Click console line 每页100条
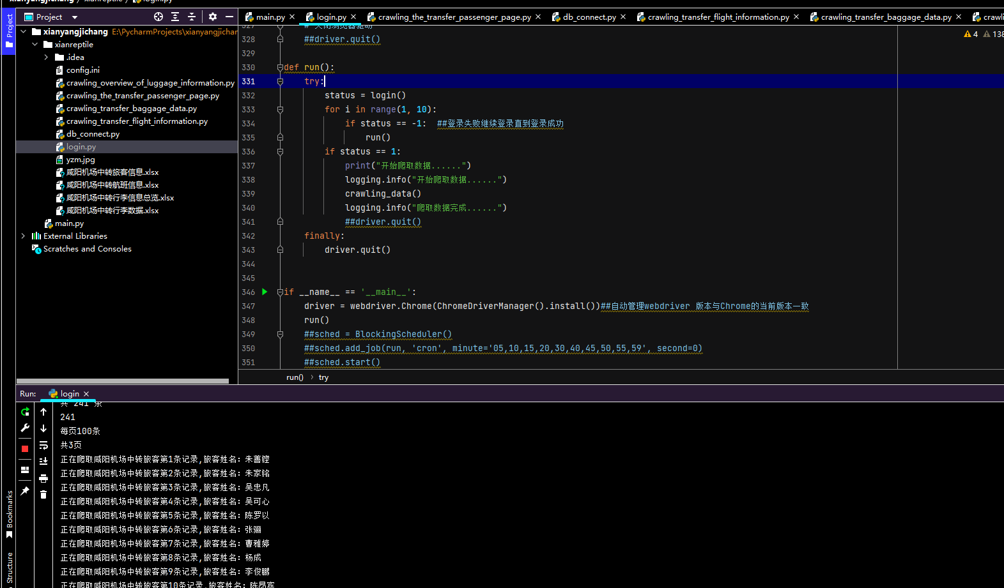The width and height of the screenshot is (1004, 588). click(80, 431)
